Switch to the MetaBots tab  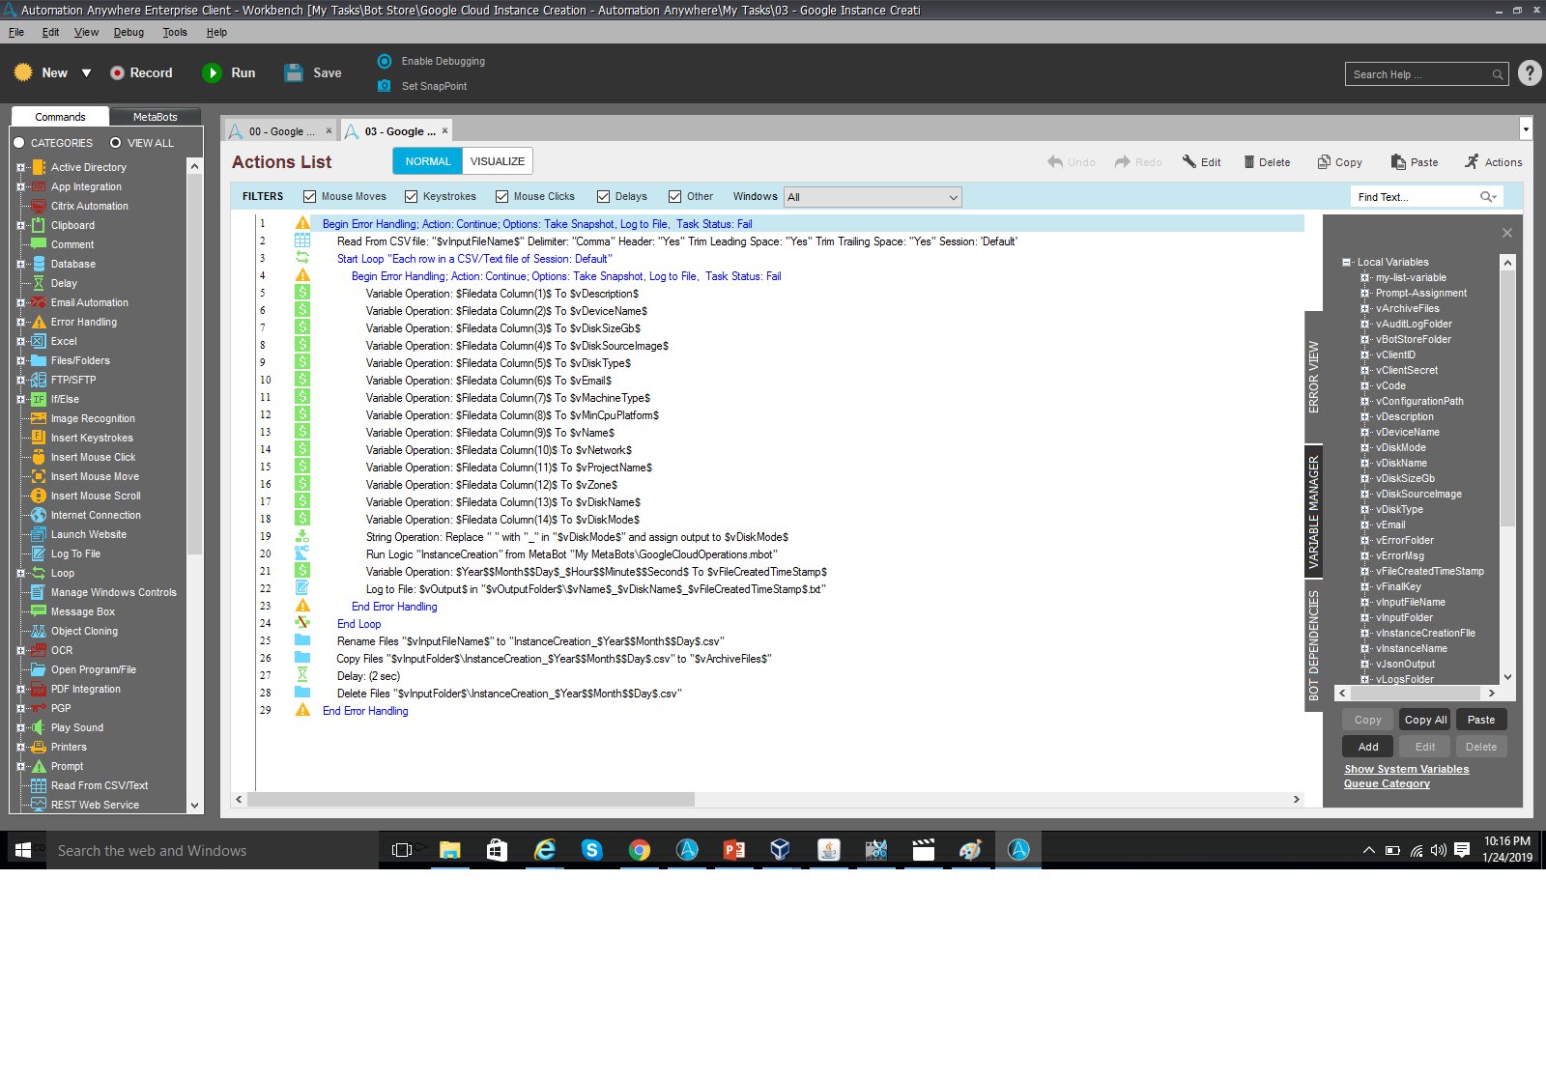coord(155,117)
